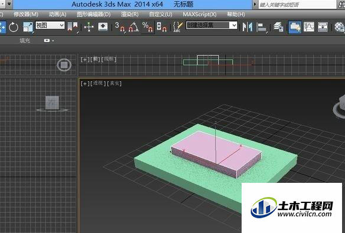Open the Curve Editor icon
The height and width of the screenshot is (233, 345).
click(x=309, y=27)
